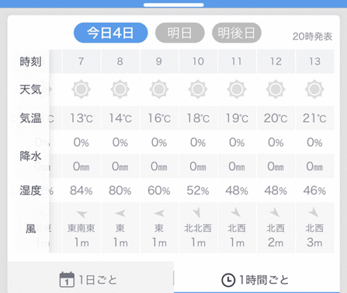Tap the calendar icon beside 1日ごと
Image resolution: width=347 pixels, height=293 pixels.
pos(67,279)
